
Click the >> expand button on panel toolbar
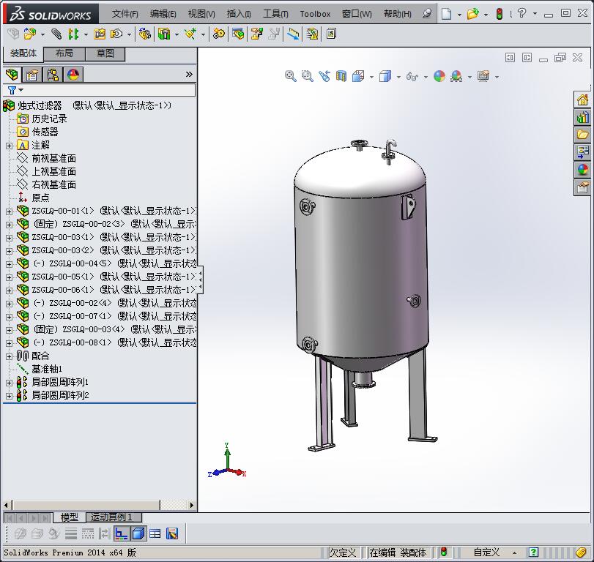(189, 74)
